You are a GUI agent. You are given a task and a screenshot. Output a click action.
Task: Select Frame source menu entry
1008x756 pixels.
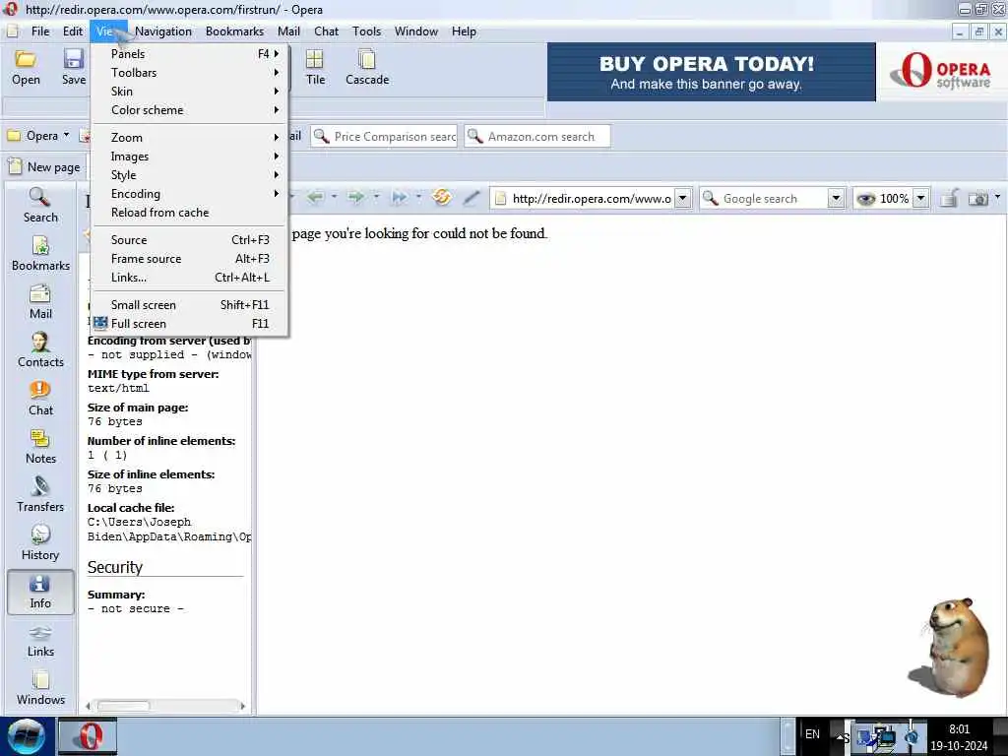coord(191,259)
